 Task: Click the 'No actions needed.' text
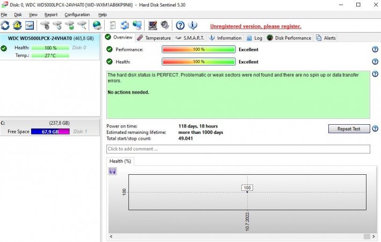click(x=128, y=92)
